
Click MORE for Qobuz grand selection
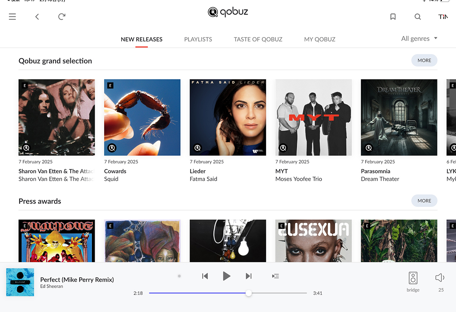pyautogui.click(x=424, y=60)
